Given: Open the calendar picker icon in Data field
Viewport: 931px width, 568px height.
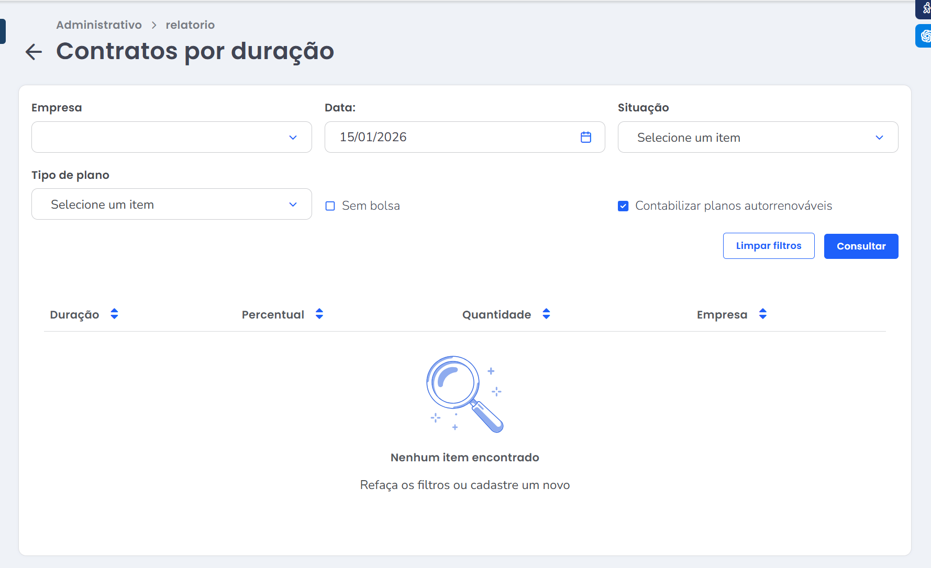Looking at the screenshot, I should 586,137.
